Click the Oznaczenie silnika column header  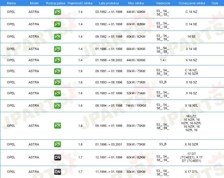tap(192, 3)
